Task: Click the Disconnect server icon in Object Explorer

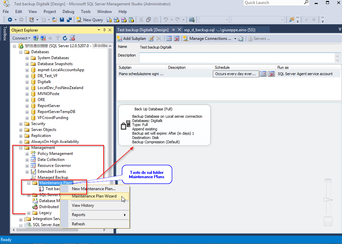Action: pos(43,38)
